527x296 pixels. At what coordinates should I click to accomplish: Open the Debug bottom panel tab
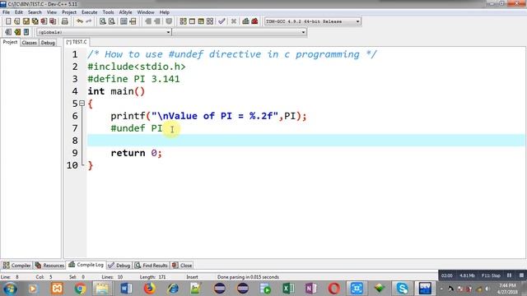[x=119, y=265]
